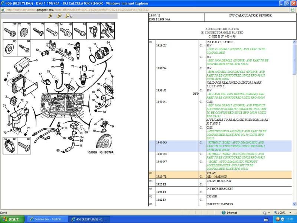Click the INJECTN HARNESS row heading
This screenshot has height=223, width=297.
[220, 204]
